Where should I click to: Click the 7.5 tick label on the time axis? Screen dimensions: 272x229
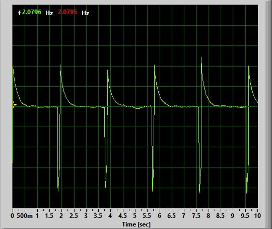pos(196,216)
